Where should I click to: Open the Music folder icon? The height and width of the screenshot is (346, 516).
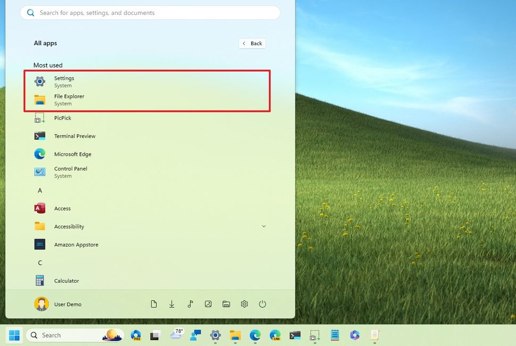(190, 304)
